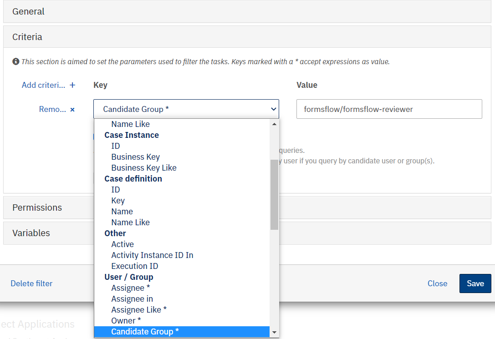Click the dropdown list scroll-up arrow
The width and height of the screenshot is (495, 339).
click(274, 124)
